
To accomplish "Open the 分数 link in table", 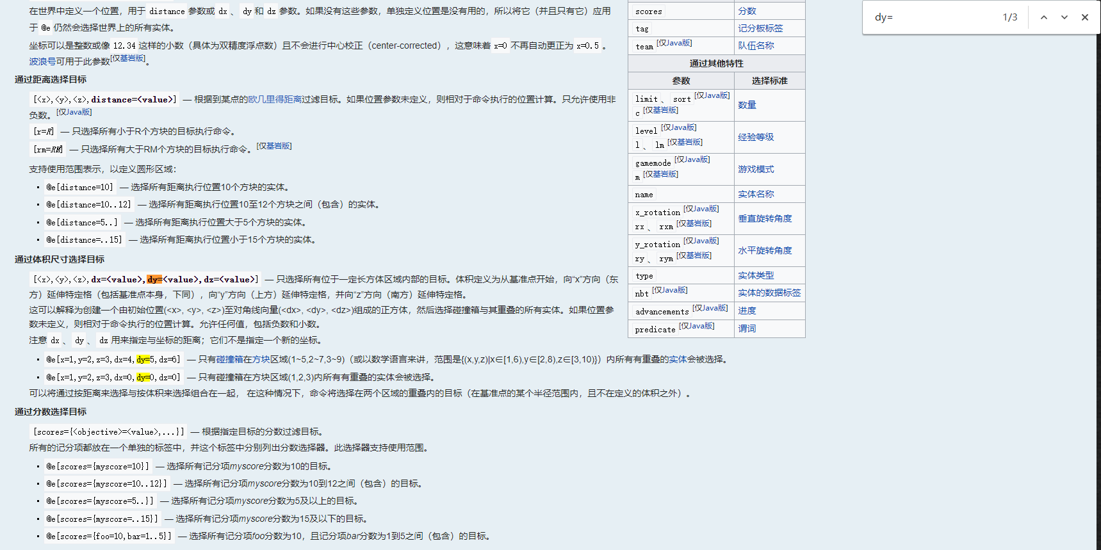I will [747, 11].
